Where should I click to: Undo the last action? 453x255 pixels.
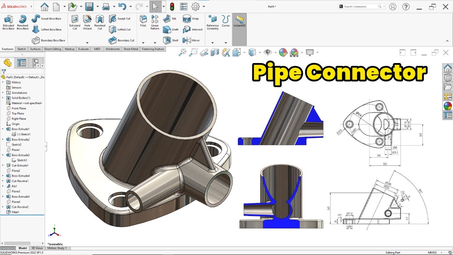point(122,6)
